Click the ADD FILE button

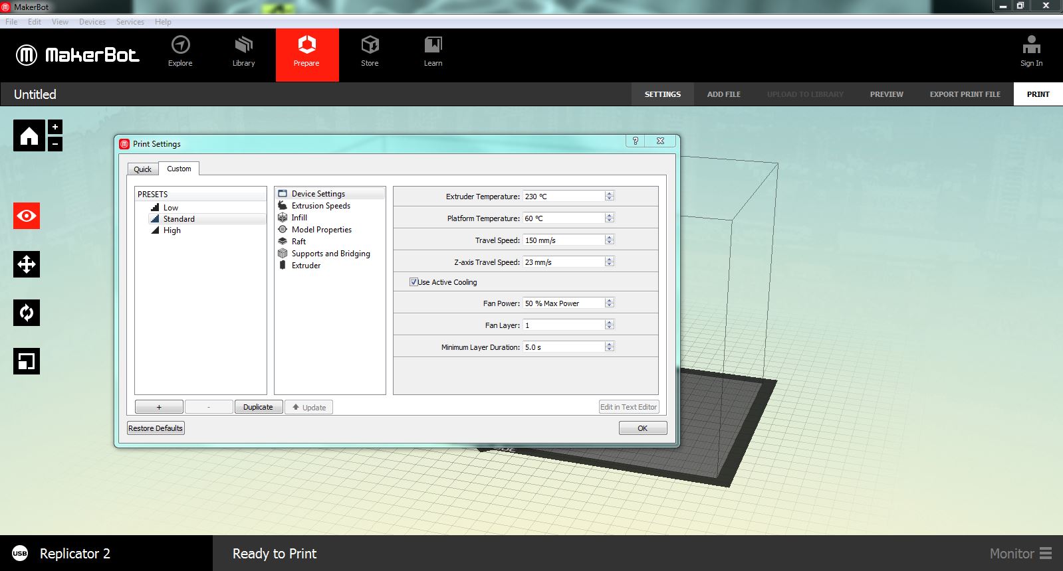click(x=724, y=94)
